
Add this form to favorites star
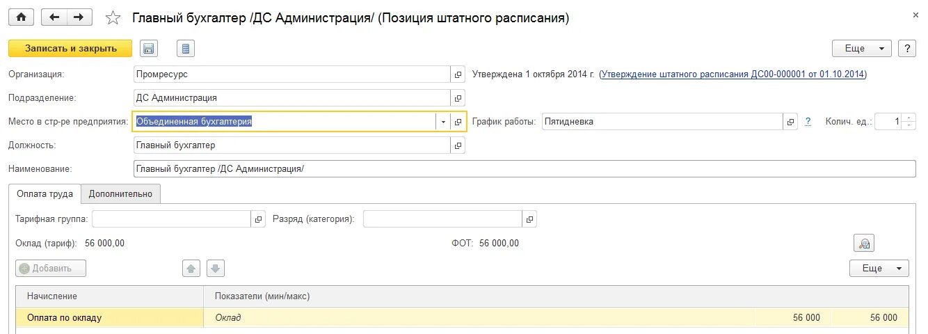(x=113, y=19)
